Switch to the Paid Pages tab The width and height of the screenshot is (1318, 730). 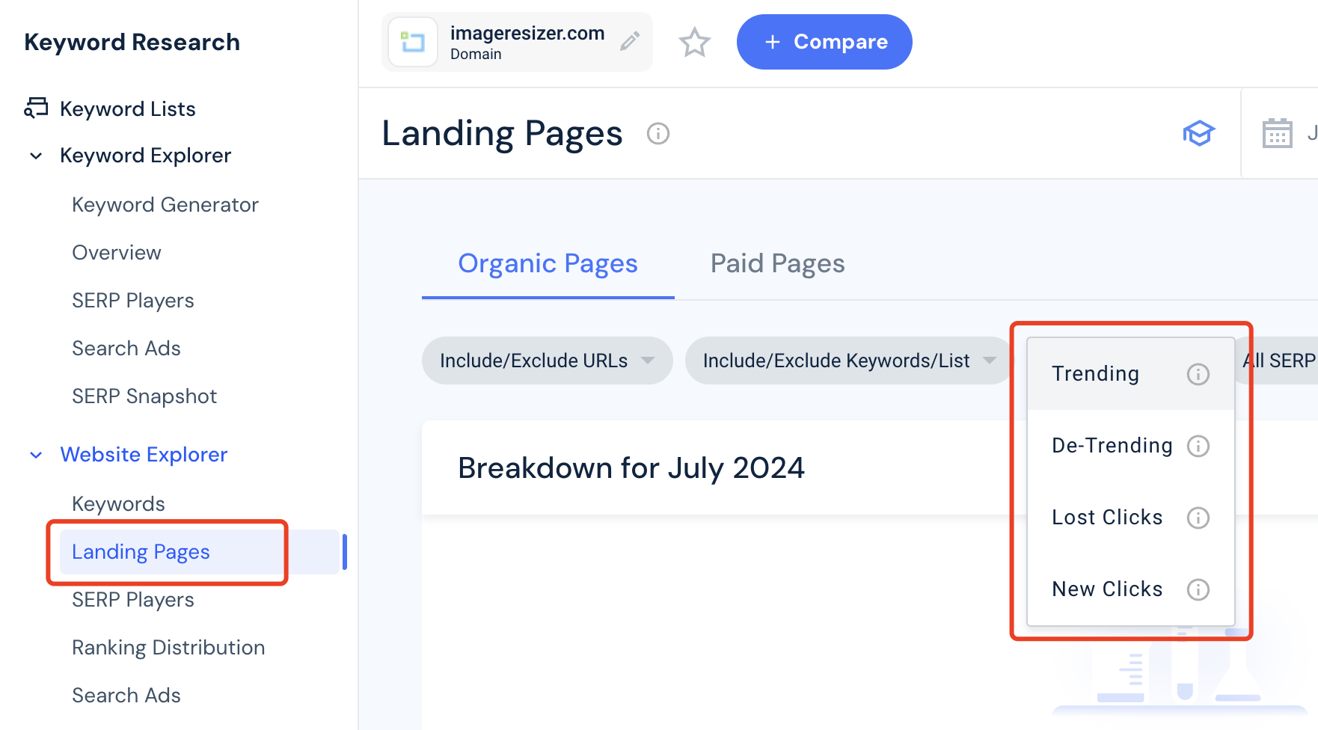click(777, 263)
